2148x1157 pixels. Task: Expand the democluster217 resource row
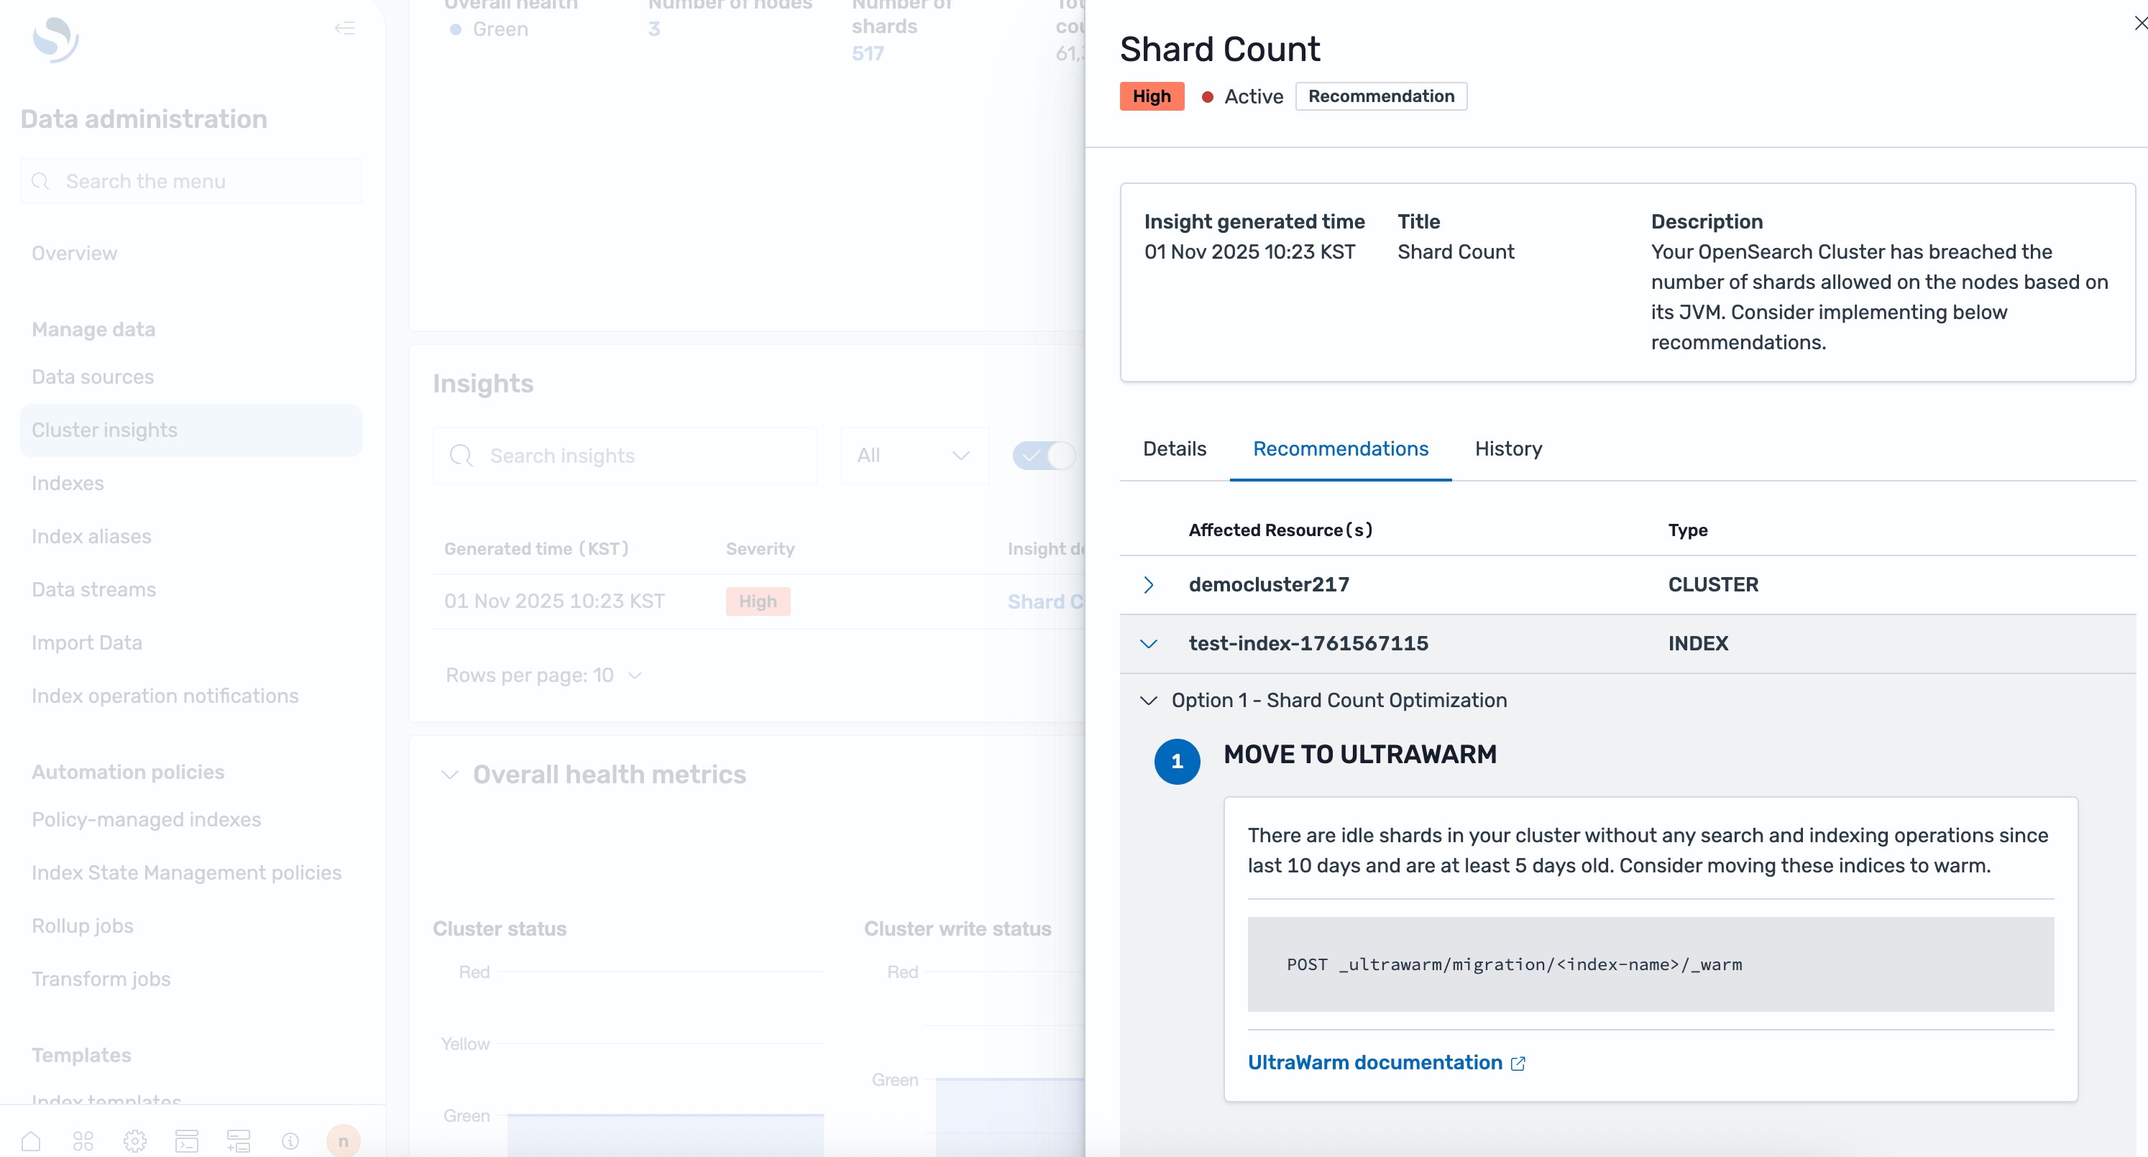pyautogui.click(x=1148, y=585)
